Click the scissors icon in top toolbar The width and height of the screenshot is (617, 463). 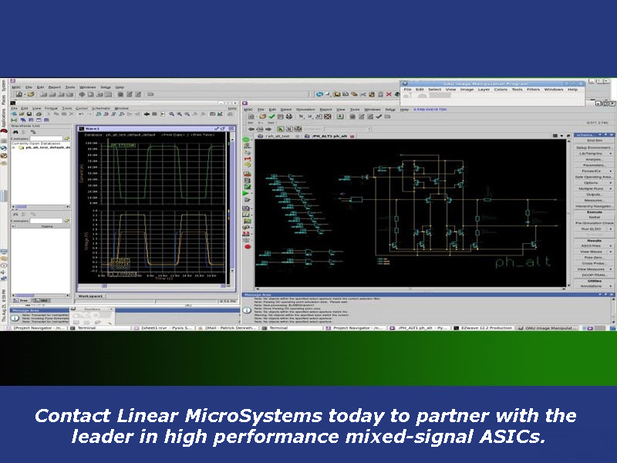click(x=362, y=94)
